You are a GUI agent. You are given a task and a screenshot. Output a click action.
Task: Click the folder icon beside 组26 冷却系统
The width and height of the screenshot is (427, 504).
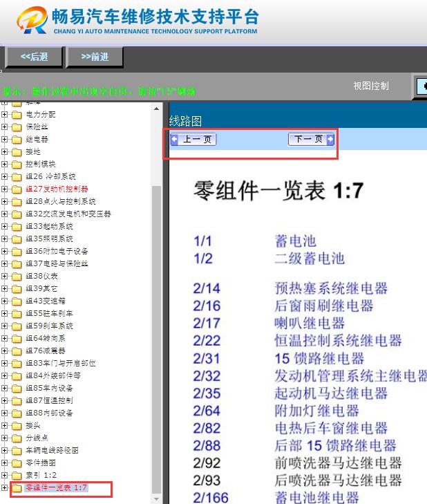tap(17, 177)
